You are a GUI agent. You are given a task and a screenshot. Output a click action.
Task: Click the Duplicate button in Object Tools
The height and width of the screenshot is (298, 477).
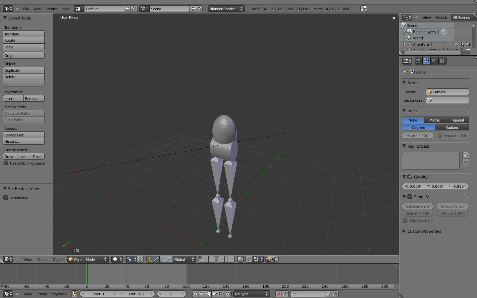[x=24, y=70]
